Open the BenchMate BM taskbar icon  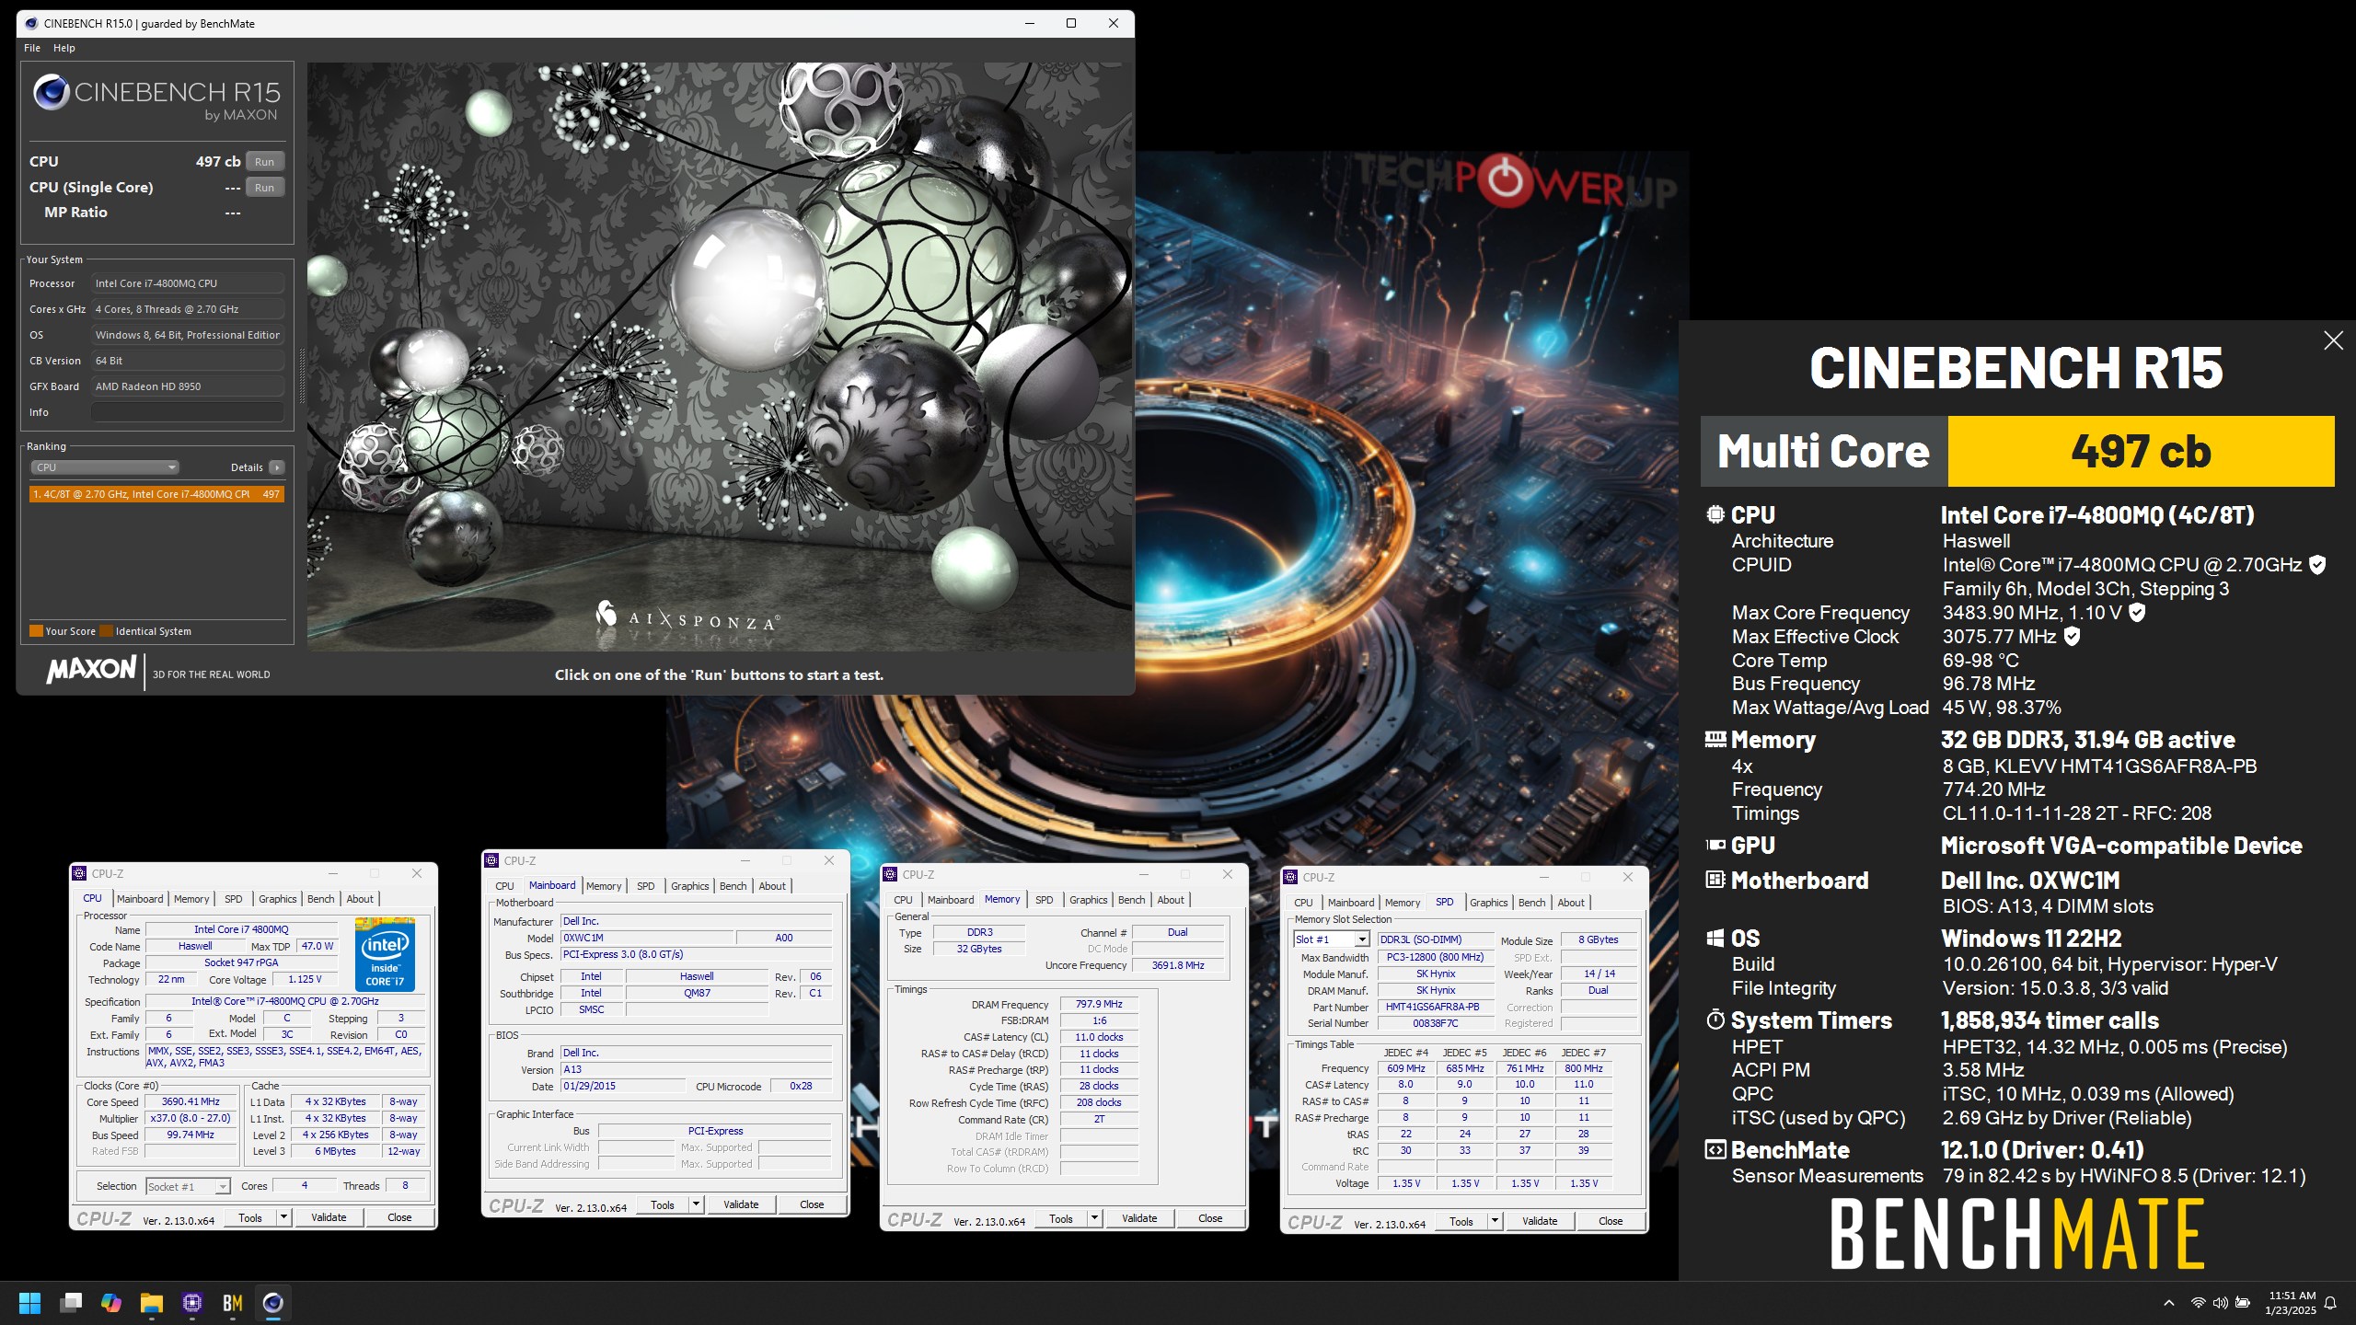233,1303
